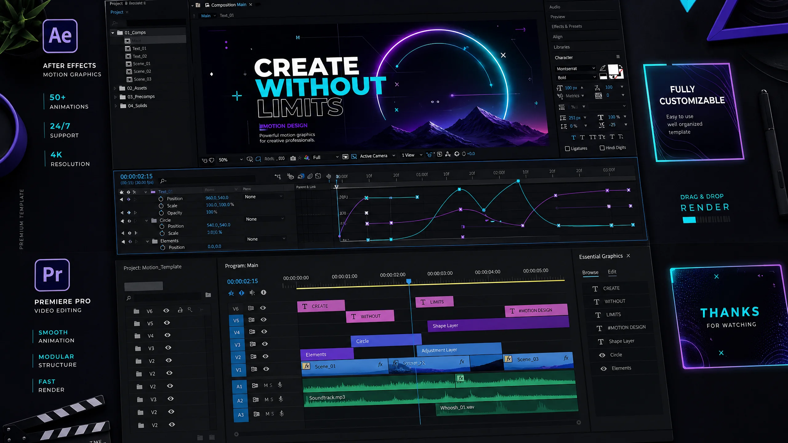Click the white fill color swatch

613,70
